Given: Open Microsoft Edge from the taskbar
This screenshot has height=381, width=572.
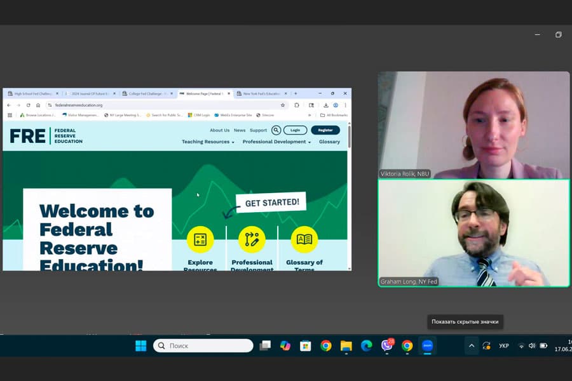Looking at the screenshot, I should tap(366, 345).
